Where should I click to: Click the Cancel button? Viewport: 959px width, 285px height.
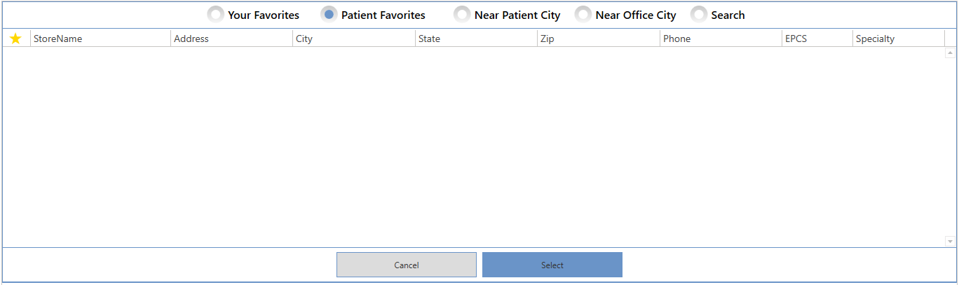coord(407,265)
